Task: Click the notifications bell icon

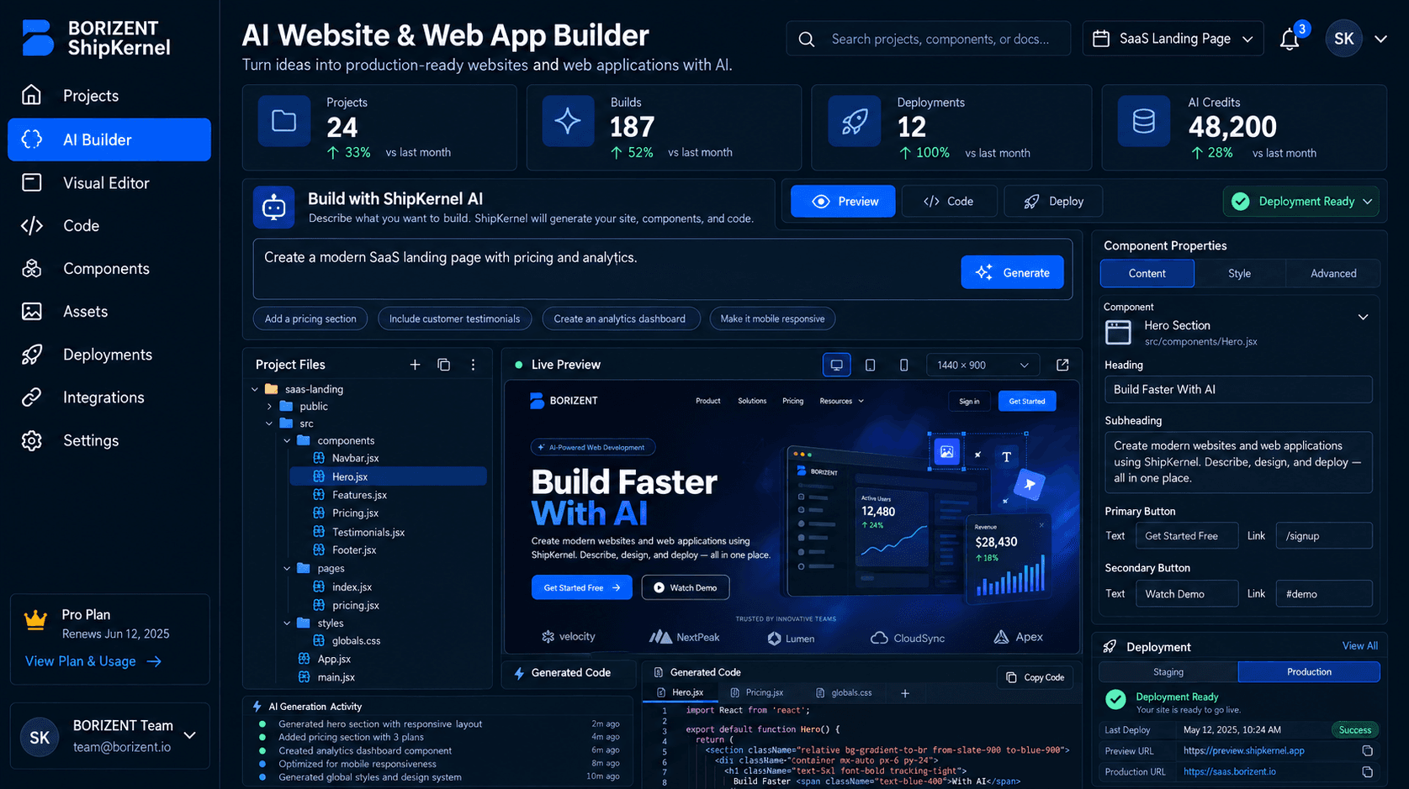Action: pos(1290,39)
